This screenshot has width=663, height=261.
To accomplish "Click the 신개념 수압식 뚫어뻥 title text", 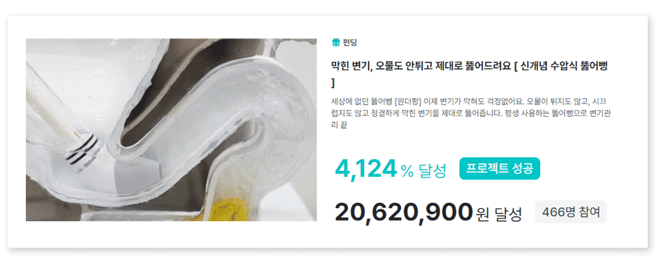I will pyautogui.click(x=567, y=66).
